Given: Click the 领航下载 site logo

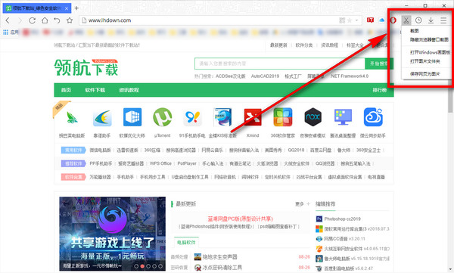Looking at the screenshot, I should [x=86, y=67].
